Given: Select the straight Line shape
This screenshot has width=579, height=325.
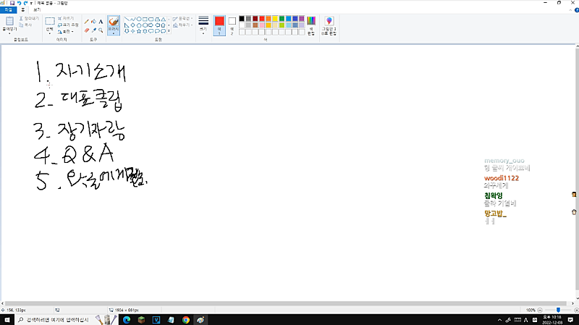Looking at the screenshot, I should click(127, 19).
